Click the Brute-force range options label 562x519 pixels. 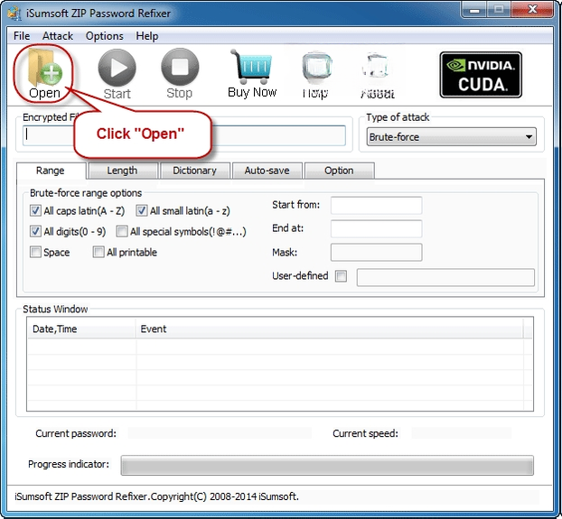tap(86, 193)
